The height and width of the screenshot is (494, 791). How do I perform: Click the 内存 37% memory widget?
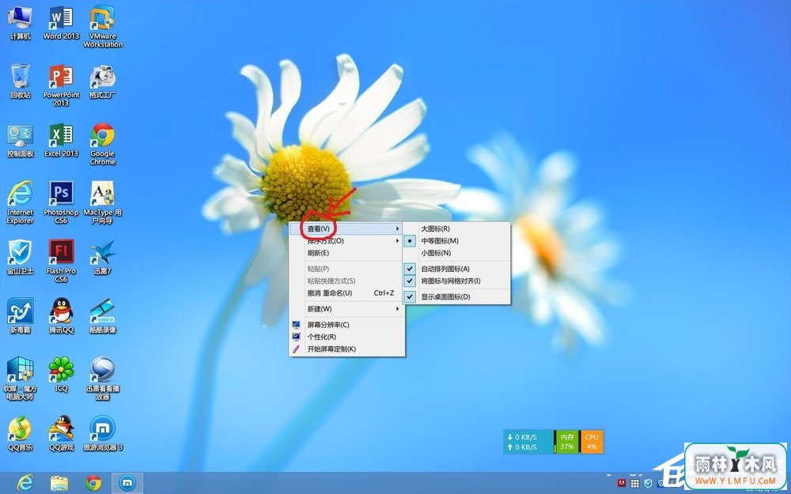point(567,442)
